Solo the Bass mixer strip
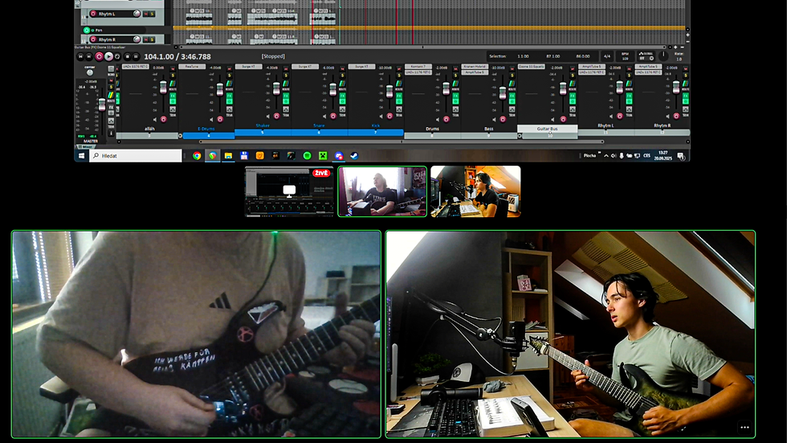The width and height of the screenshot is (787, 443). click(x=512, y=75)
